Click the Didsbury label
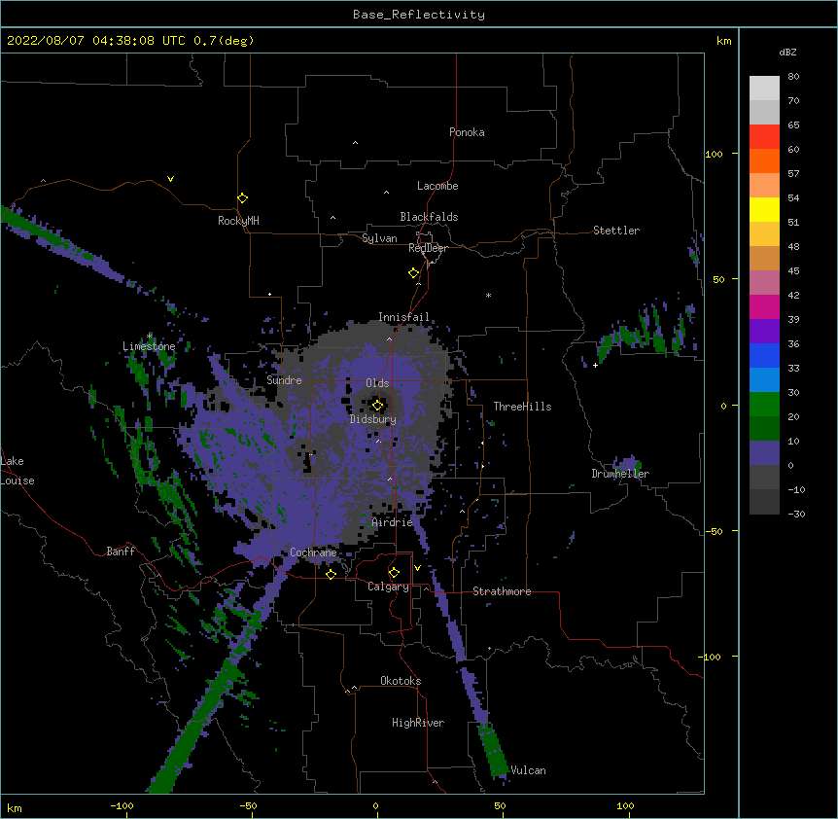Screen dimensions: 838x819 [x=373, y=419]
